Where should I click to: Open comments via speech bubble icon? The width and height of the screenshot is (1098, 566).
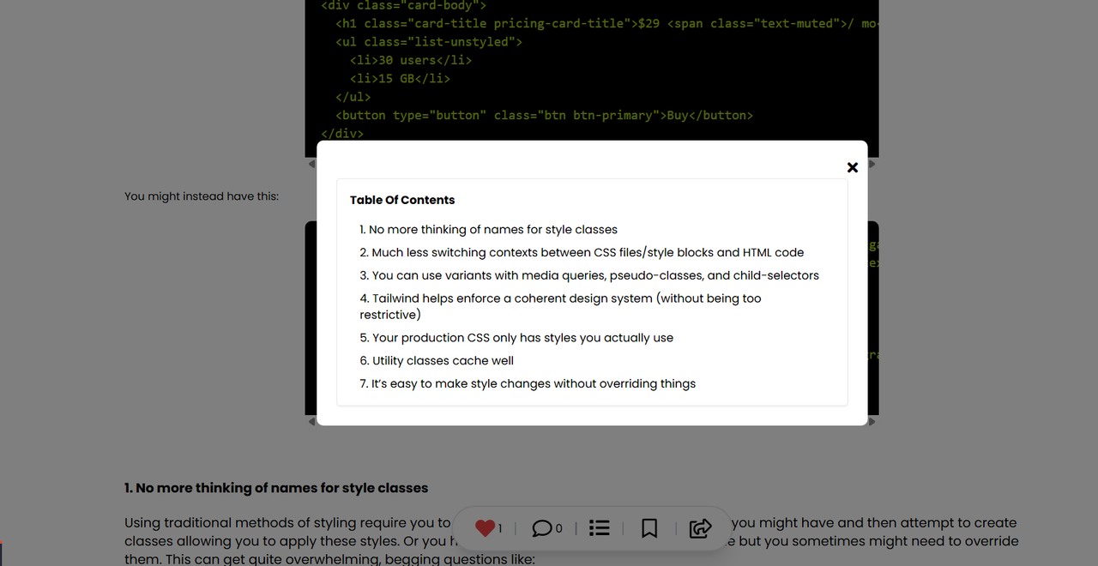[542, 528]
